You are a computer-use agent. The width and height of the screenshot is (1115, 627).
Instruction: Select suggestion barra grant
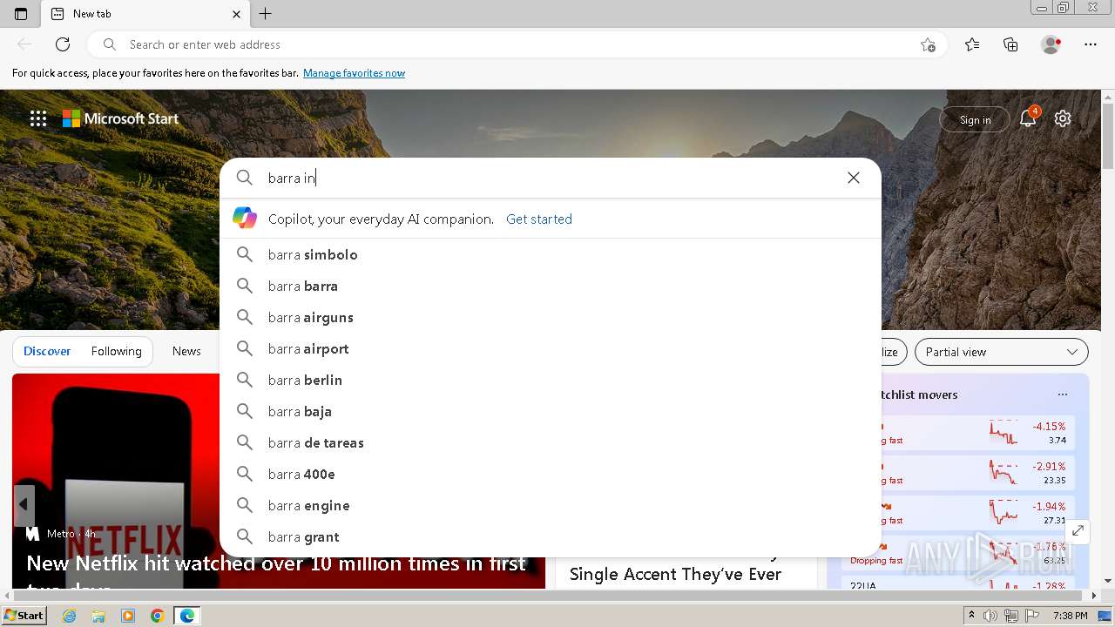[551, 536]
